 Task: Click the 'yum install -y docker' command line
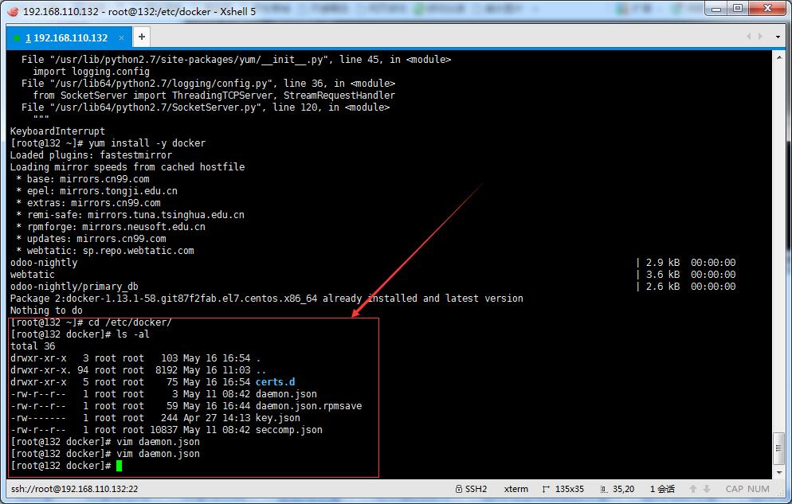(x=108, y=143)
